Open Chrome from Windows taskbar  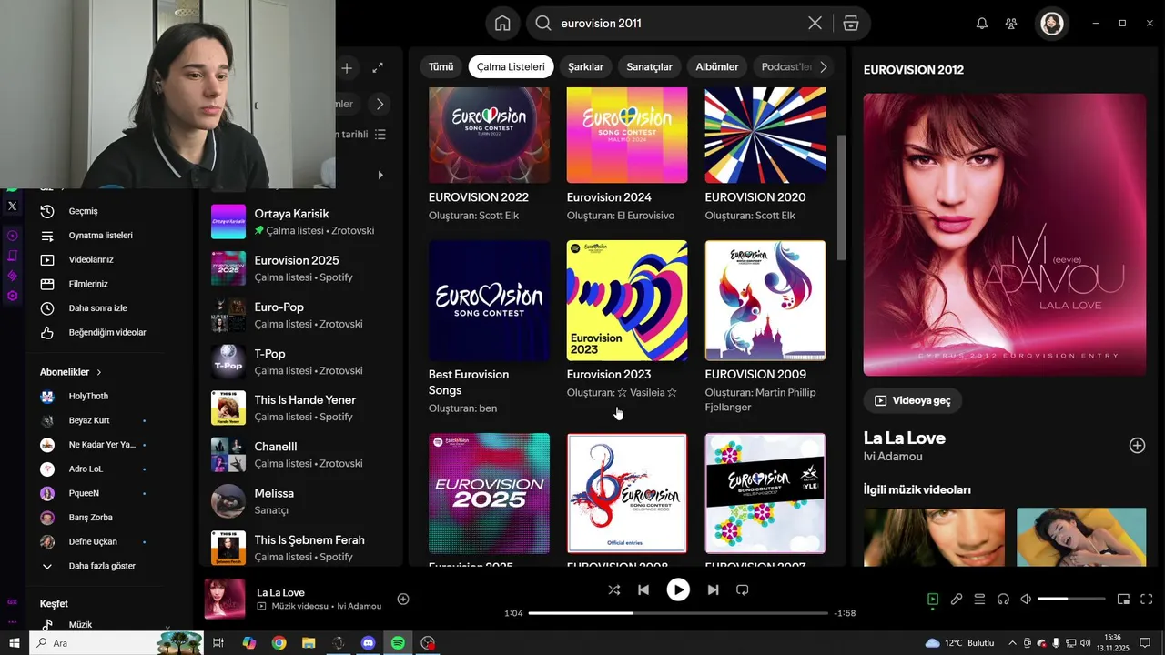pos(279,643)
